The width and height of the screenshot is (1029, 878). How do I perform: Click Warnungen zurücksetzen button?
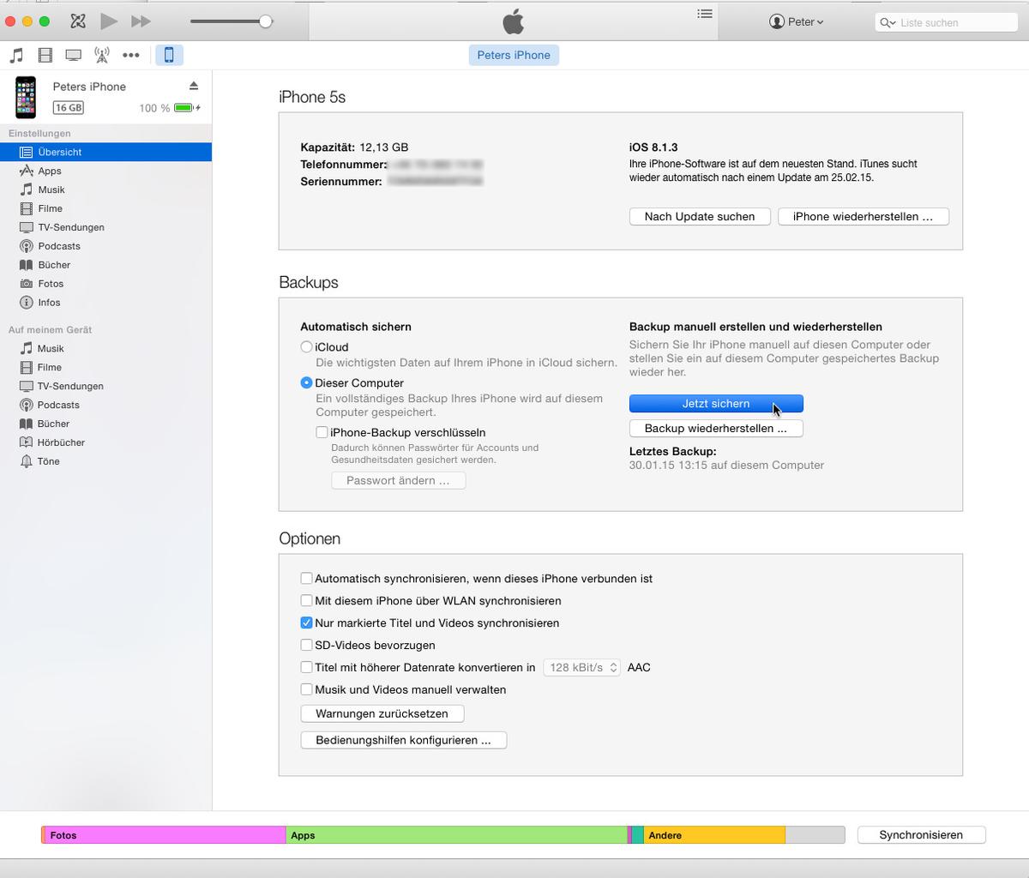382,713
